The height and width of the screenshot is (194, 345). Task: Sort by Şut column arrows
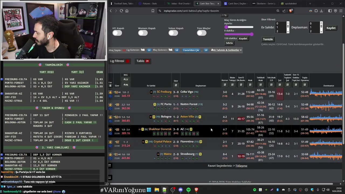tap(280, 85)
